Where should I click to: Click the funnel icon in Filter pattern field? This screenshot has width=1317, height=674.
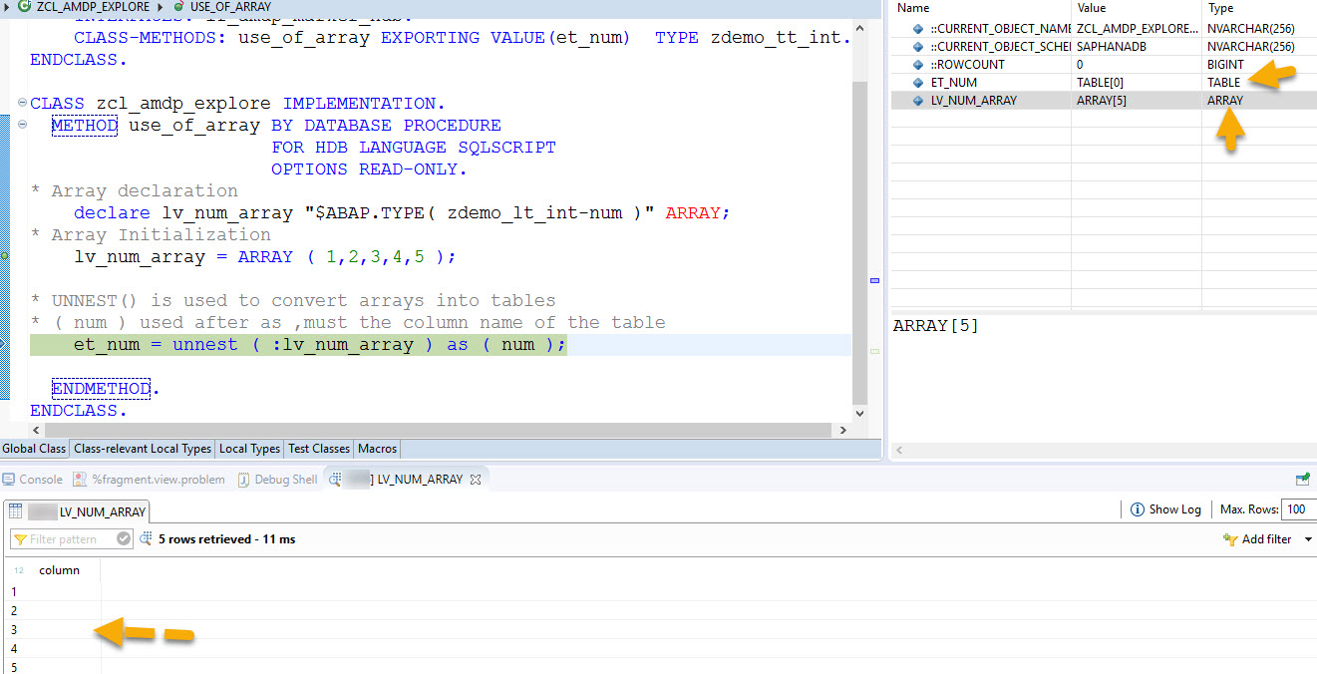tap(22, 537)
